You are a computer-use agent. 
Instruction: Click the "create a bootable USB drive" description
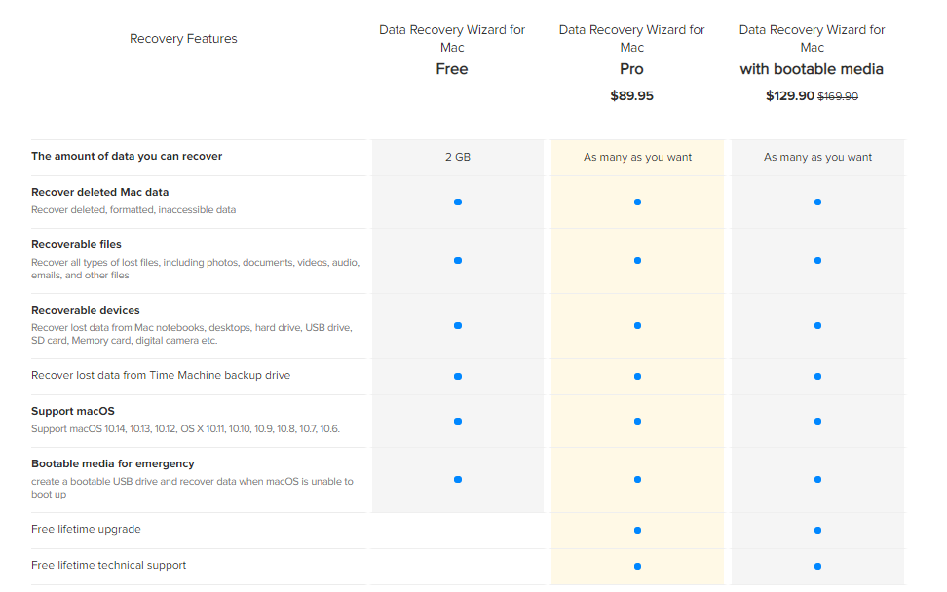click(x=192, y=488)
